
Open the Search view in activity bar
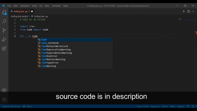pos(4,21)
